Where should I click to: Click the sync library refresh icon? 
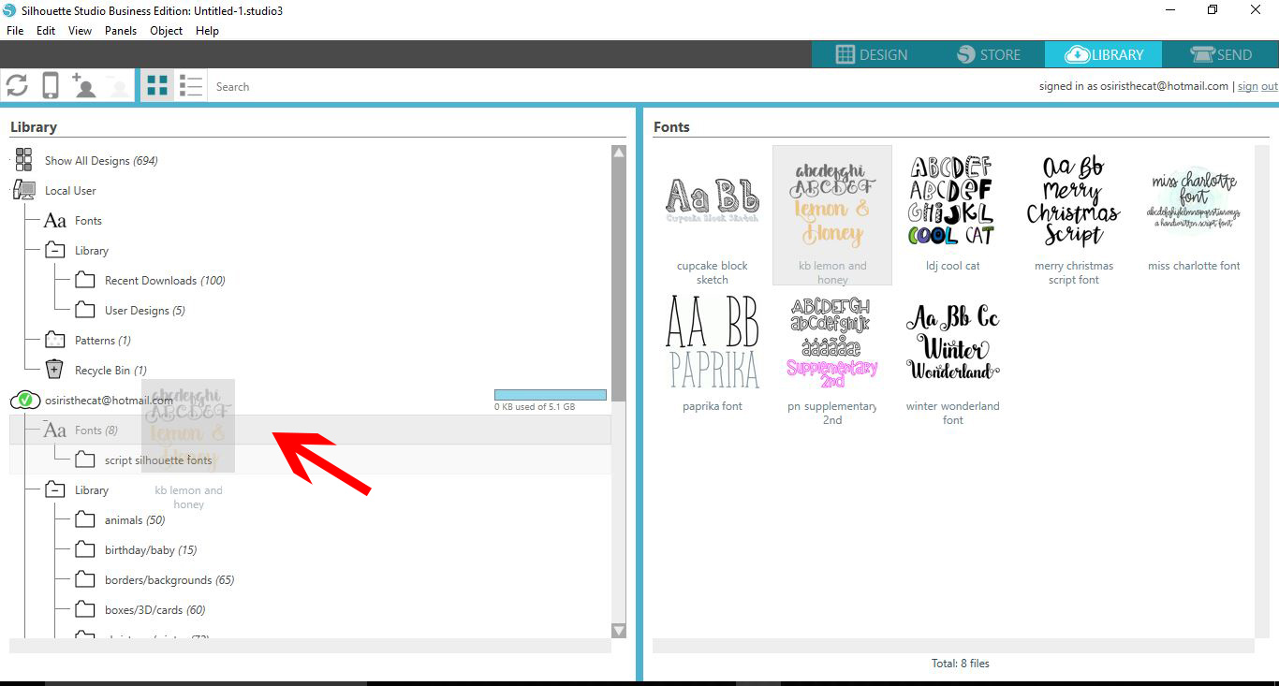(x=17, y=86)
